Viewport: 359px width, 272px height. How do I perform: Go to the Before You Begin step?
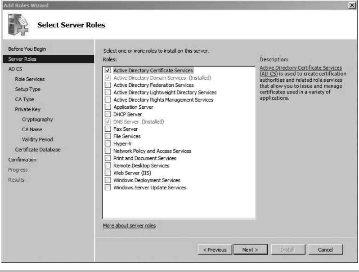[27, 49]
